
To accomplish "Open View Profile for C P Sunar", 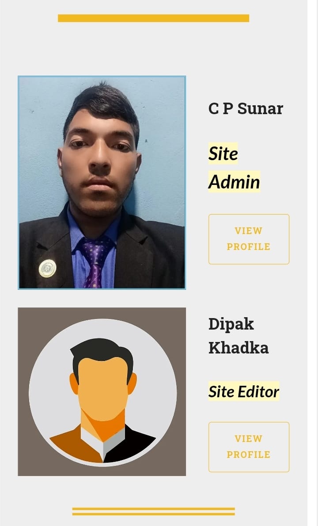I will click(x=249, y=239).
